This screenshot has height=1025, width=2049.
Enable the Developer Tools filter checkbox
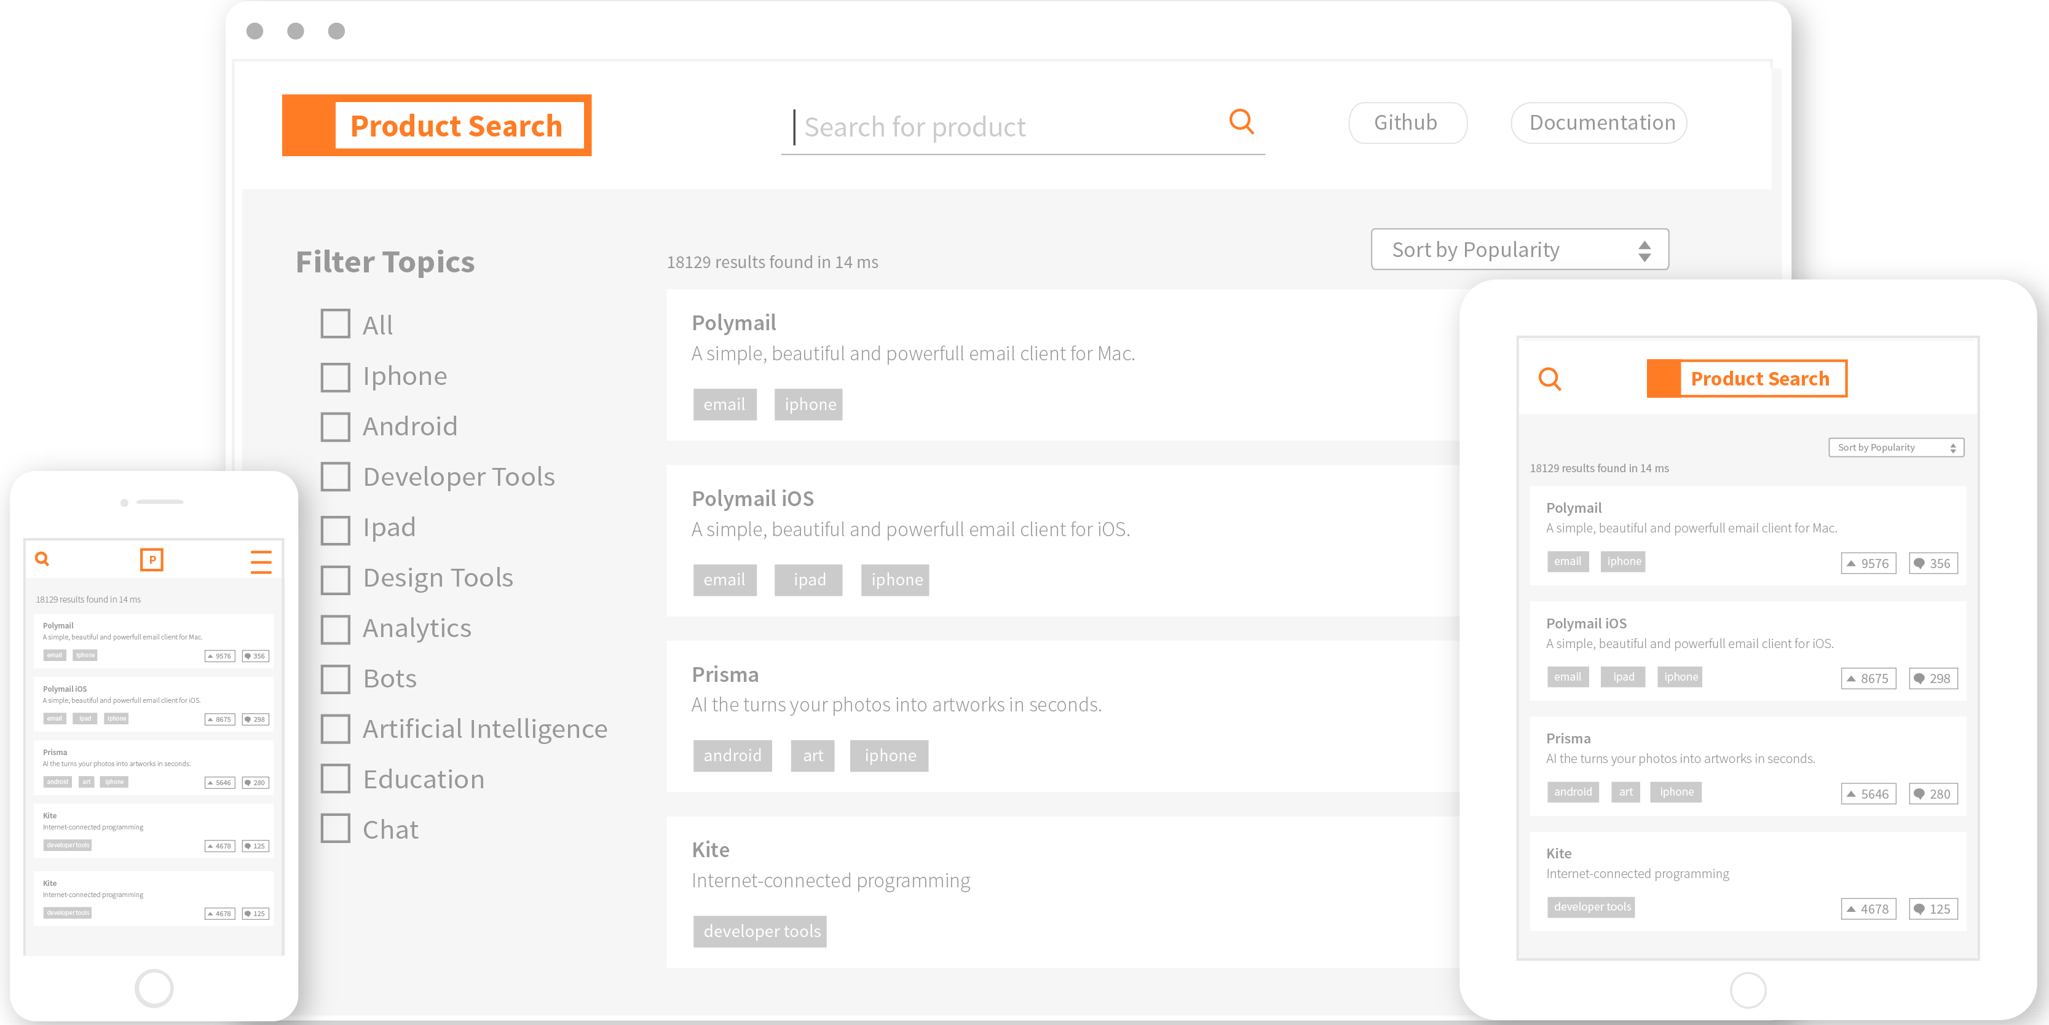pyautogui.click(x=335, y=477)
